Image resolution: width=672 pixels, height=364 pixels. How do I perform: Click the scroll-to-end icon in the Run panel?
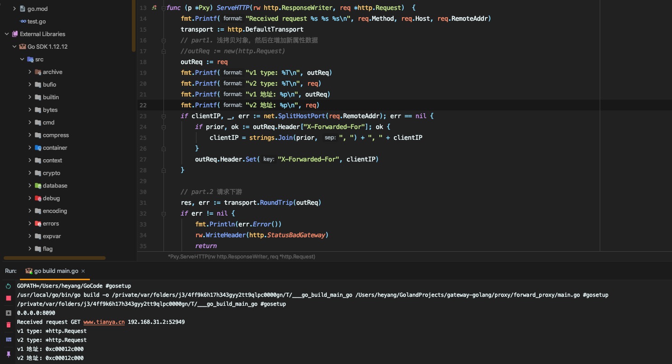pyautogui.click(x=9, y=313)
